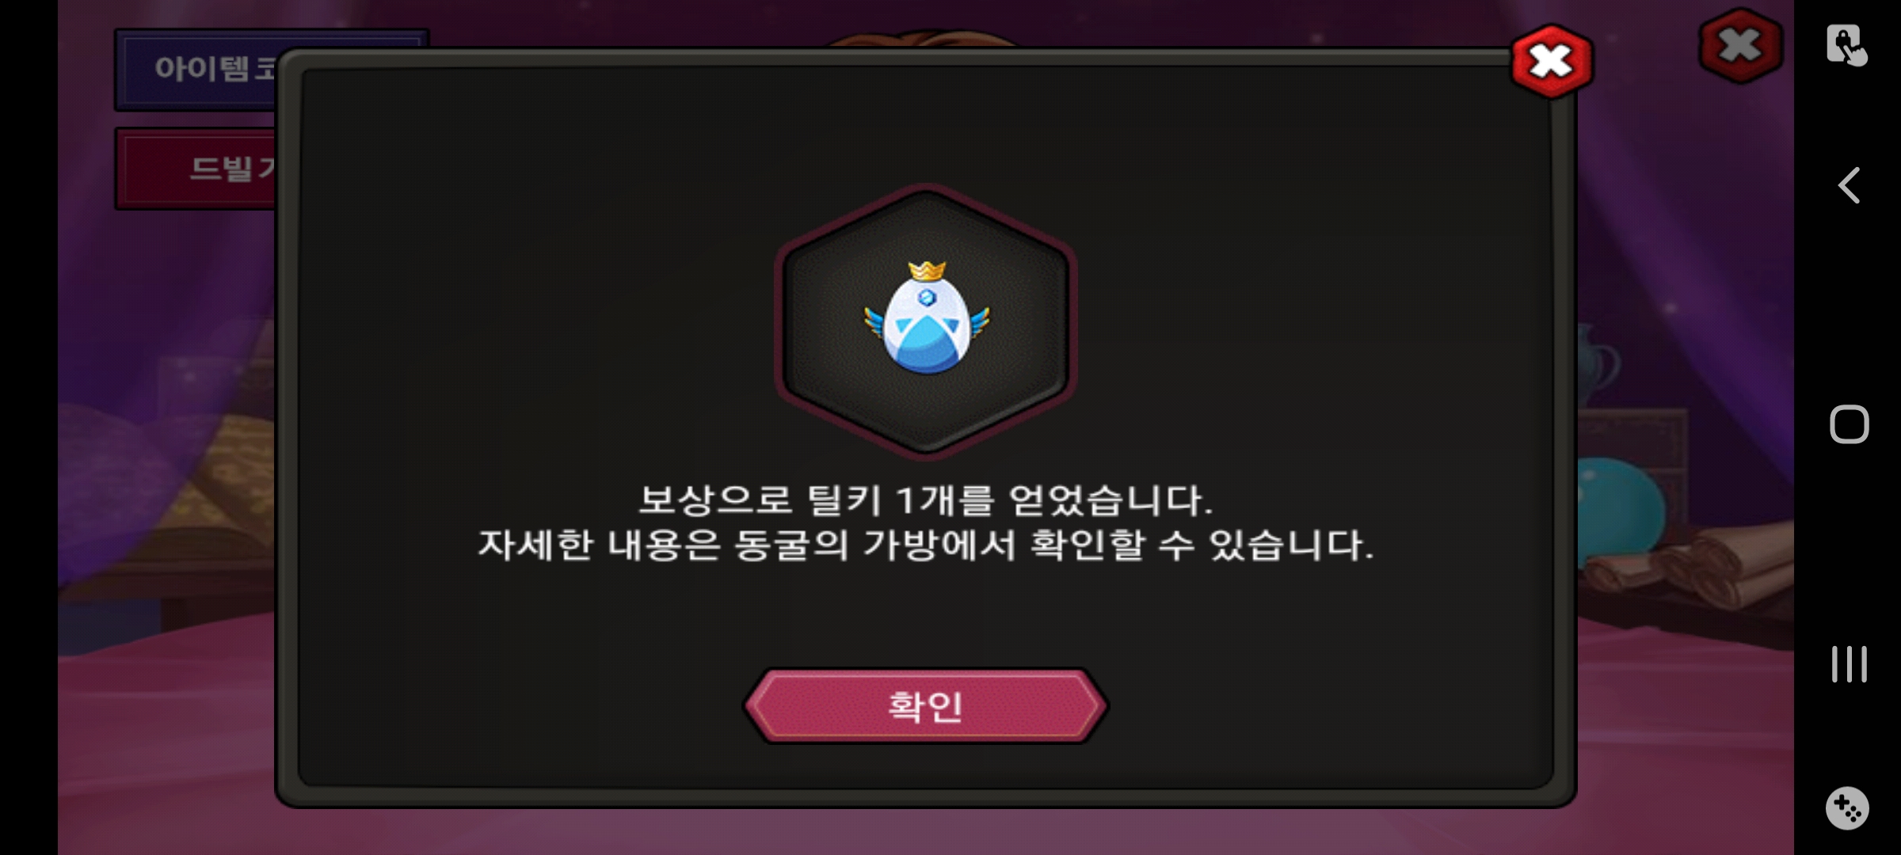1901x855 pixels.
Task: Tap the golden crown atop the egg
Action: 928,271
